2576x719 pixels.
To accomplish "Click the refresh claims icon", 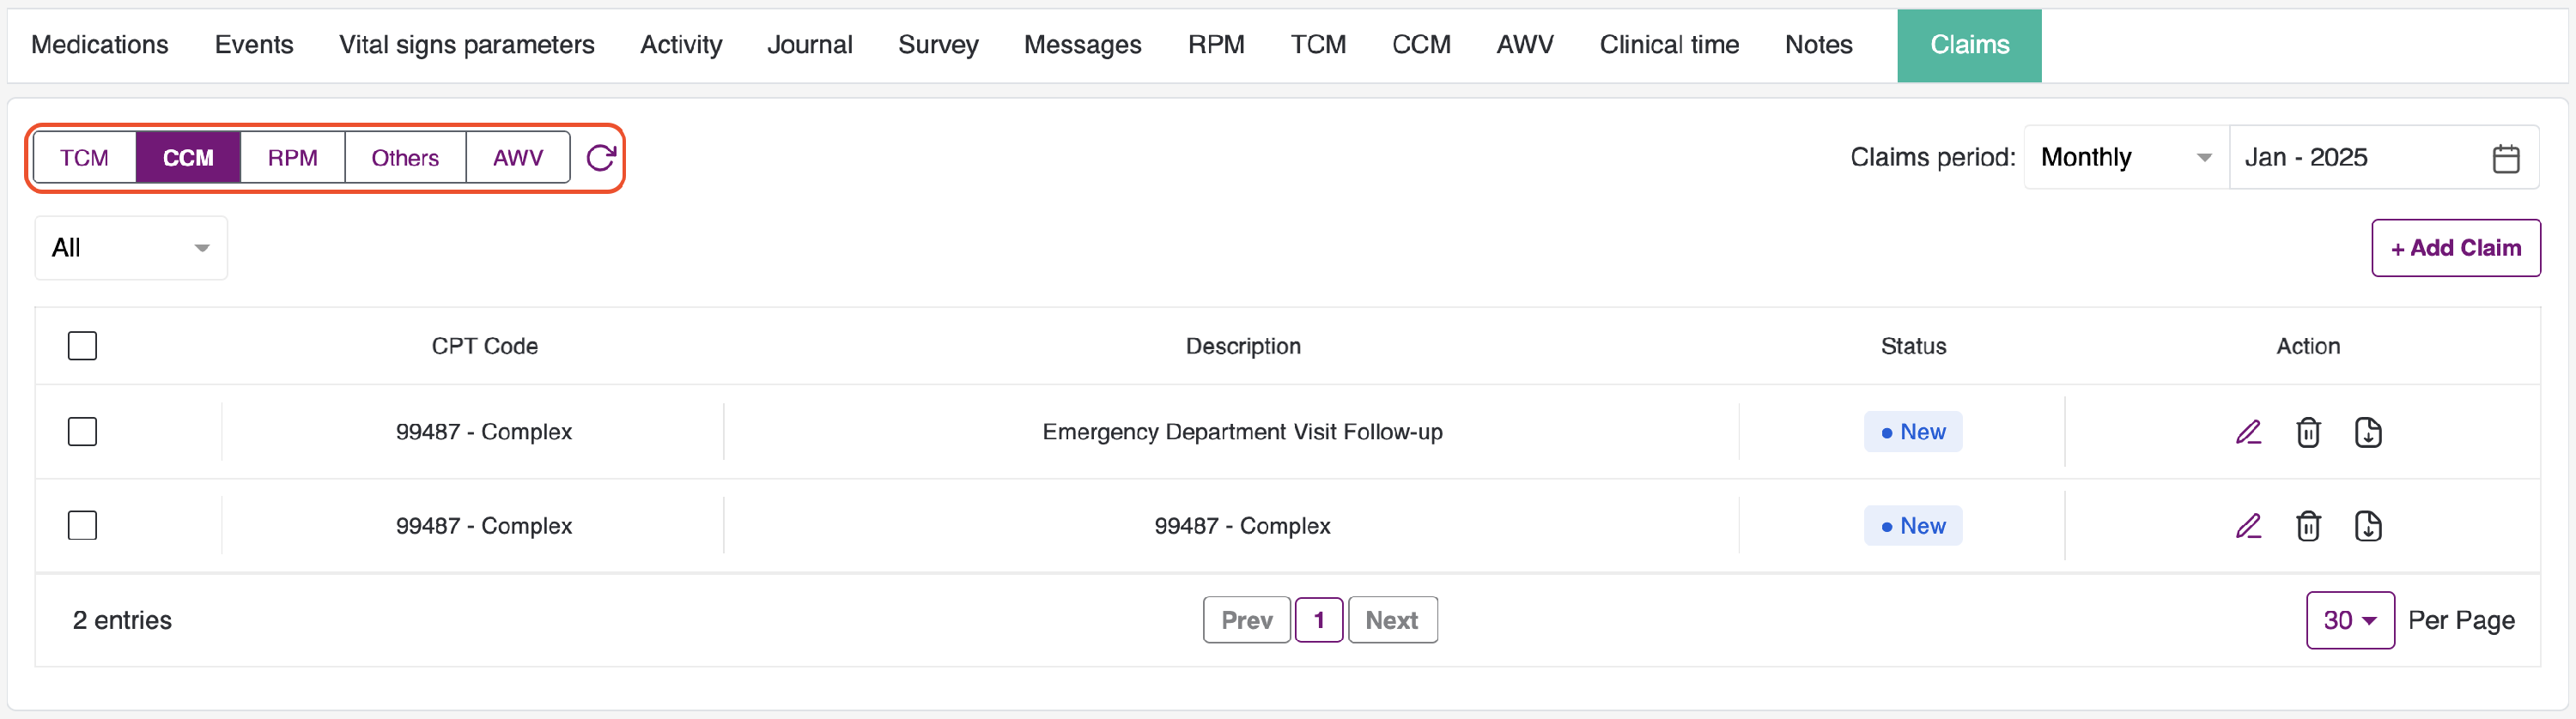I will (601, 158).
